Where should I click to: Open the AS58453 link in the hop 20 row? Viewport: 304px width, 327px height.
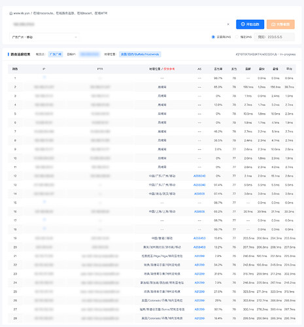199,247
